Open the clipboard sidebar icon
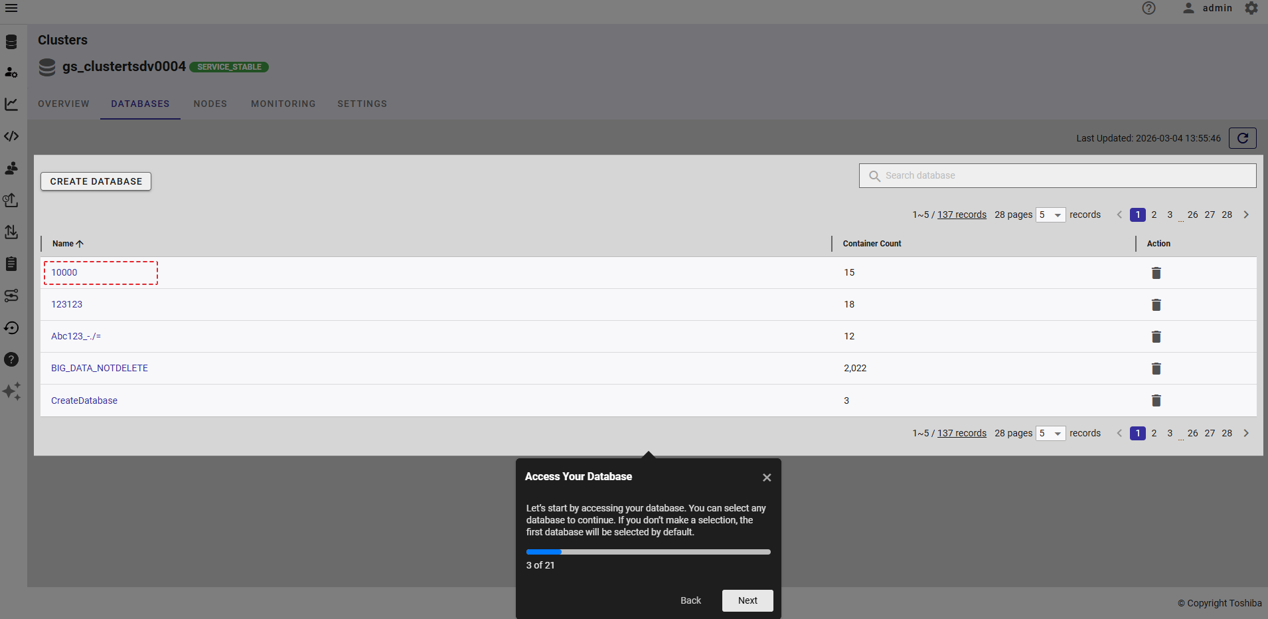The width and height of the screenshot is (1268, 619). [11, 264]
